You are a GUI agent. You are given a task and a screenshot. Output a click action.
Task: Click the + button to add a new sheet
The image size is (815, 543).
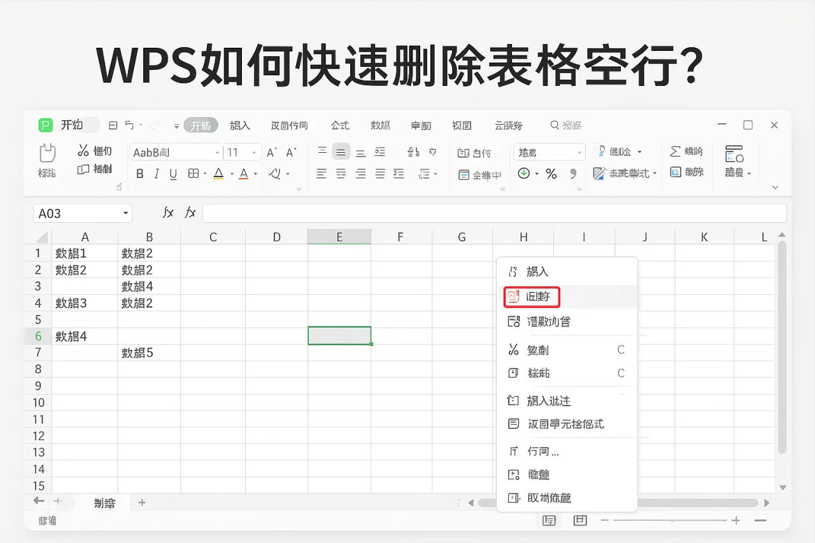tap(141, 503)
